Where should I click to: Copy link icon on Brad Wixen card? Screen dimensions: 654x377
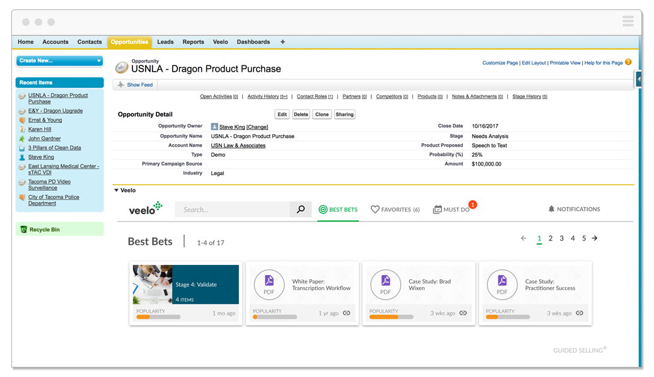point(463,313)
